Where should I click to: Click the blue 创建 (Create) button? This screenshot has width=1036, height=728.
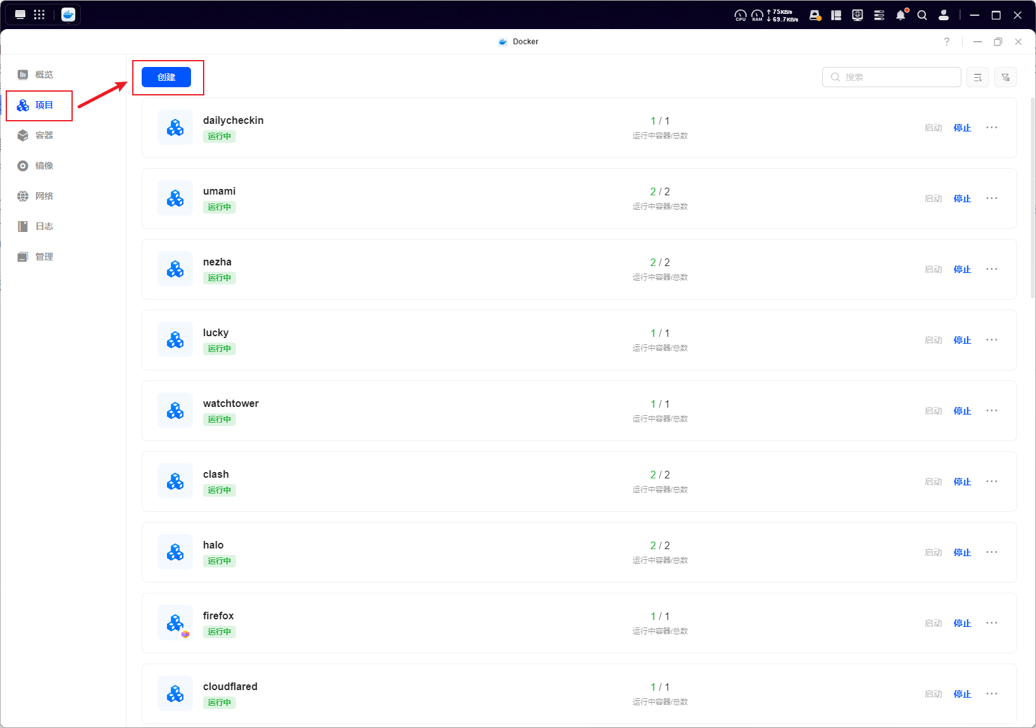pos(166,77)
